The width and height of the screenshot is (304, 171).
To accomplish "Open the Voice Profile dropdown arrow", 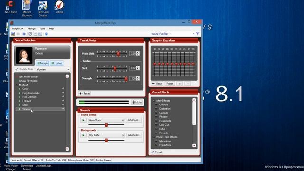I will [x=193, y=34].
